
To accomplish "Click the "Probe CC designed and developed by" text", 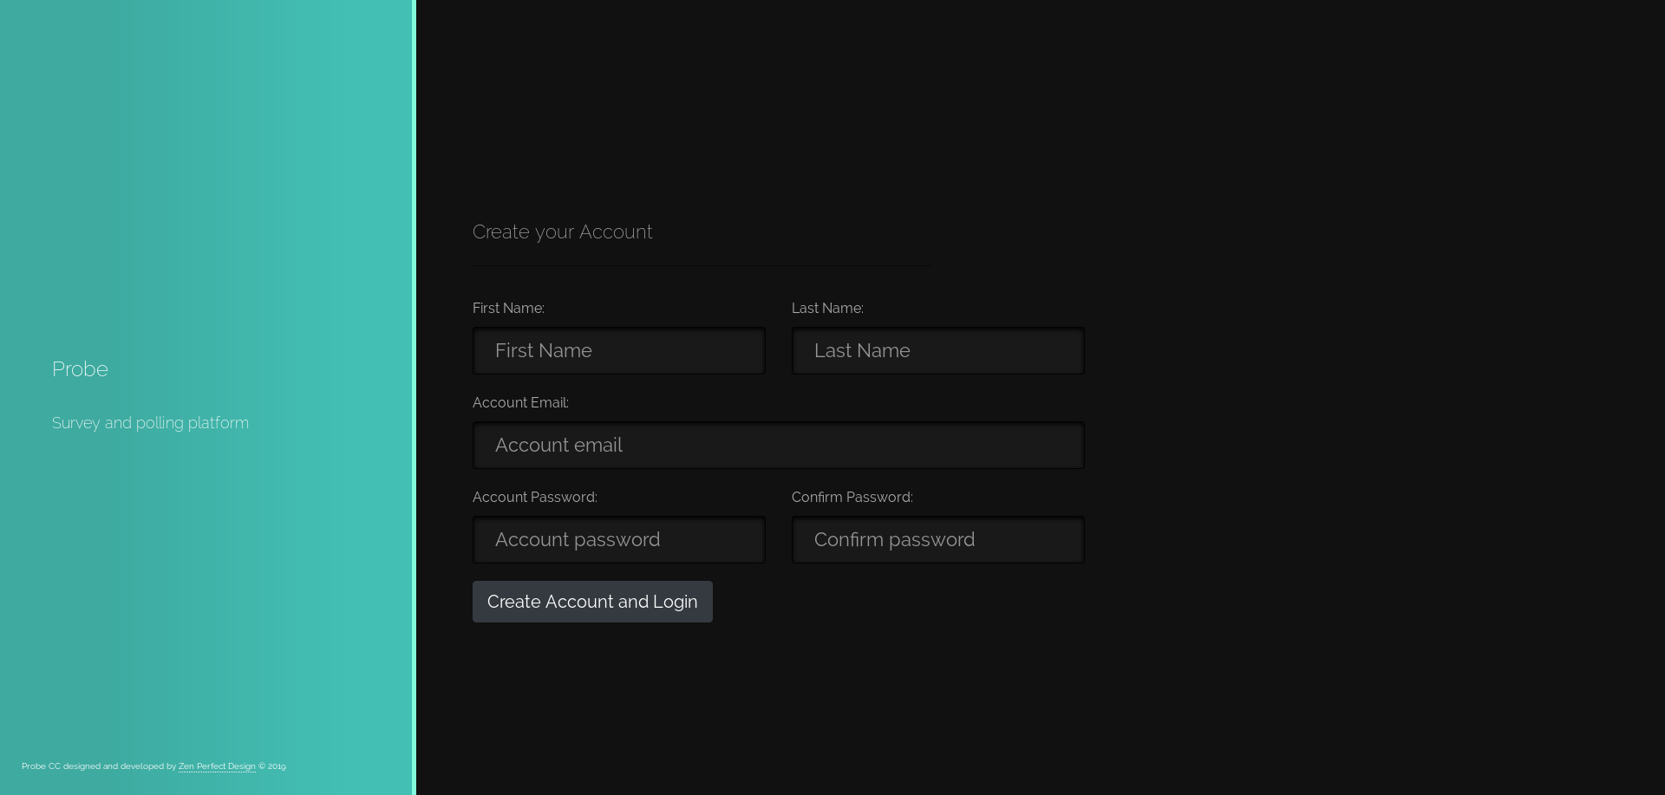I will pos(98,766).
